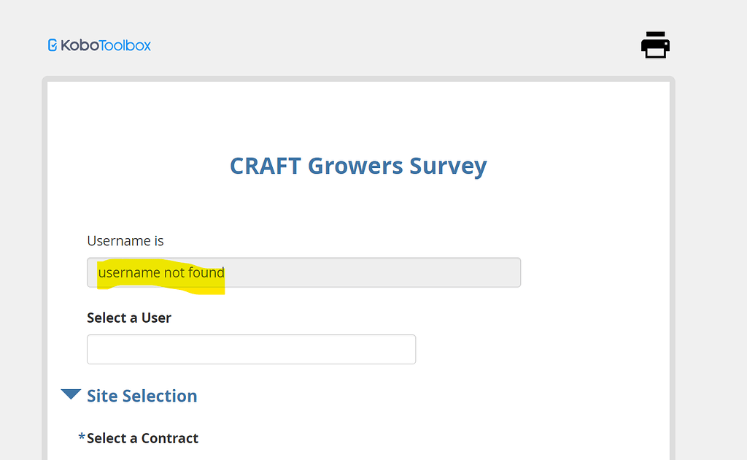Click the highlighted 'username not found' text
This screenshot has width=747, height=460.
click(161, 273)
